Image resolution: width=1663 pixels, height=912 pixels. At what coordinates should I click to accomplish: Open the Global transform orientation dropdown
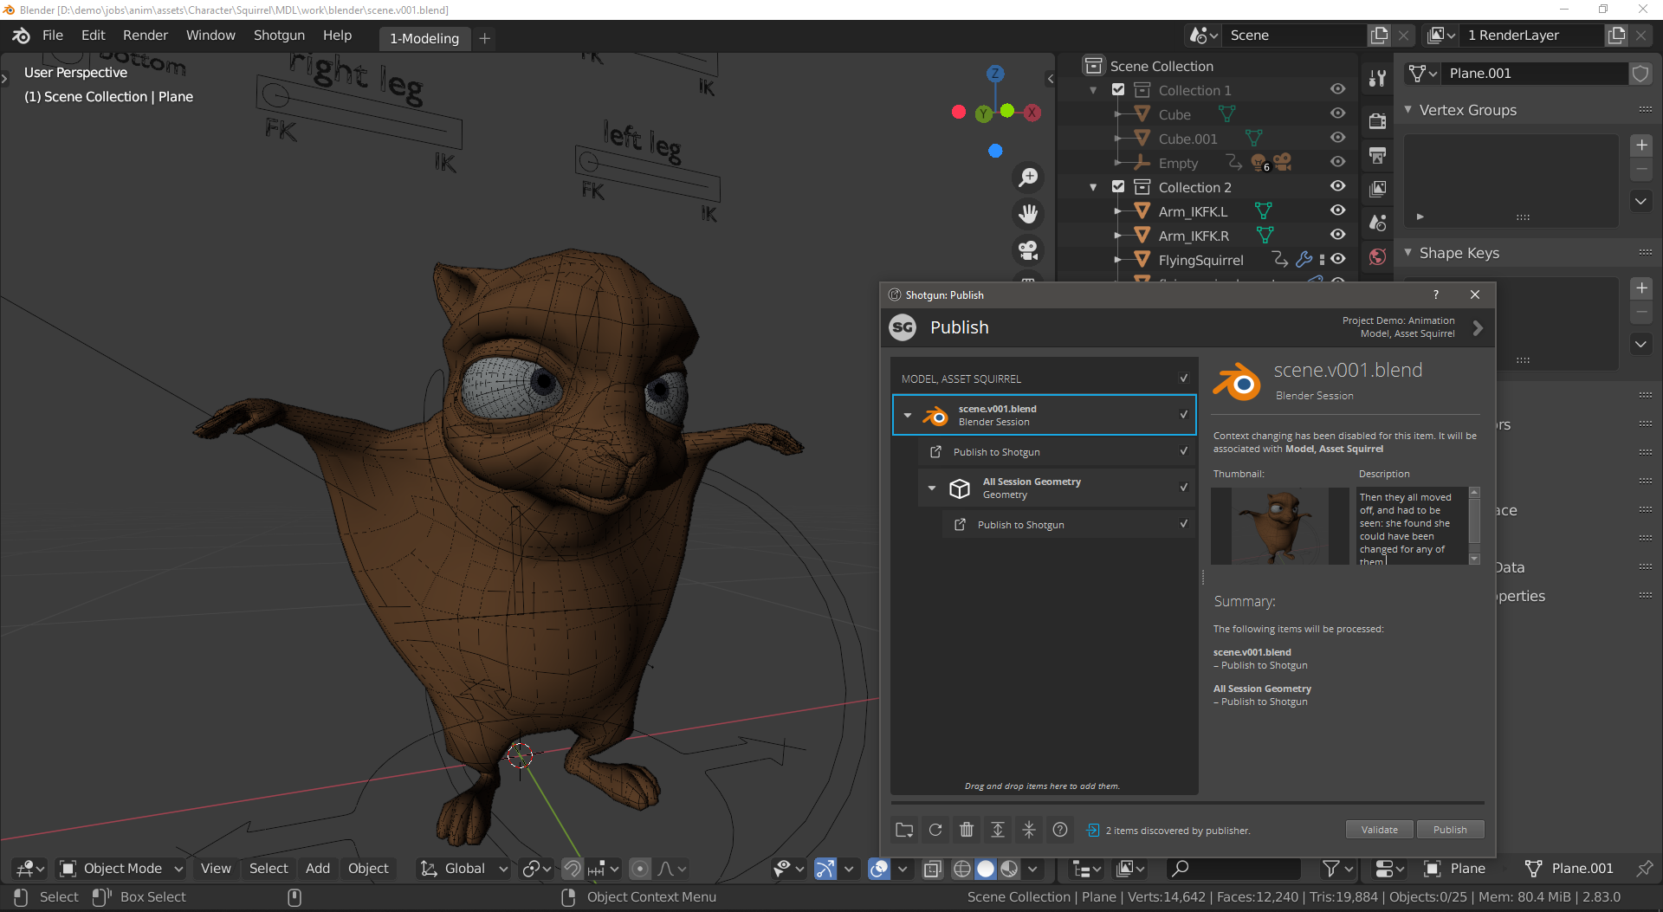pyautogui.click(x=464, y=869)
